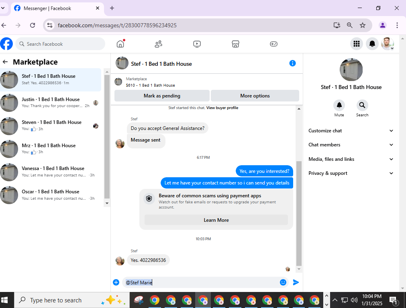The width and height of the screenshot is (406, 308).
Task: Open a new browser tab
Action: [112, 8]
